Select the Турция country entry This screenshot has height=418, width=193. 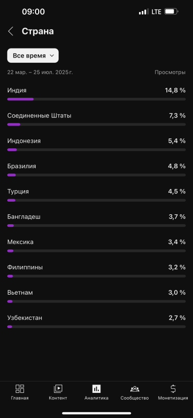[x=96, y=195]
